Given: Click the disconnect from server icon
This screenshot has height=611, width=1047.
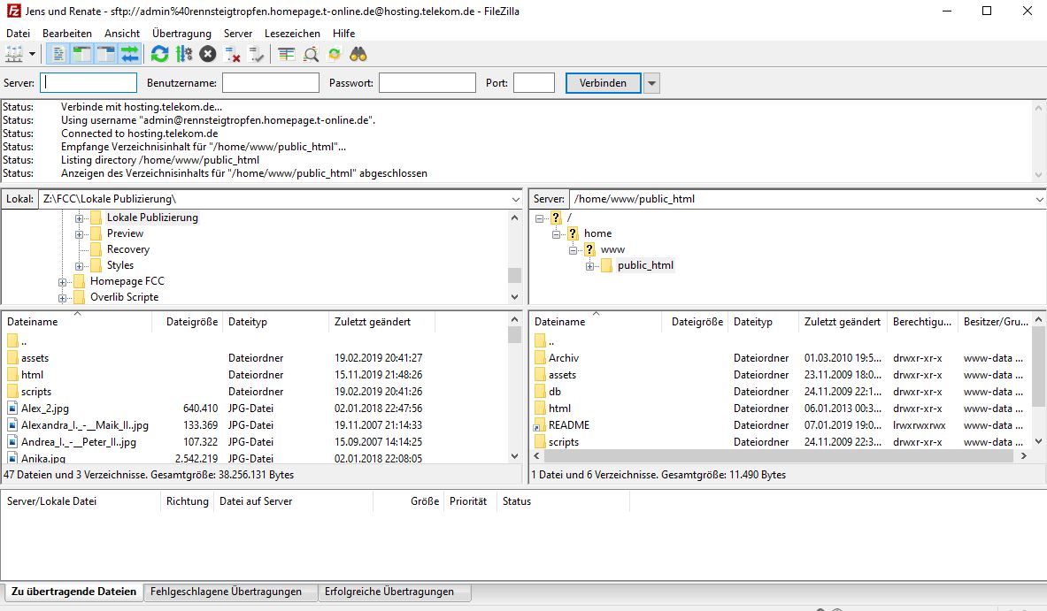Looking at the screenshot, I should point(233,54).
